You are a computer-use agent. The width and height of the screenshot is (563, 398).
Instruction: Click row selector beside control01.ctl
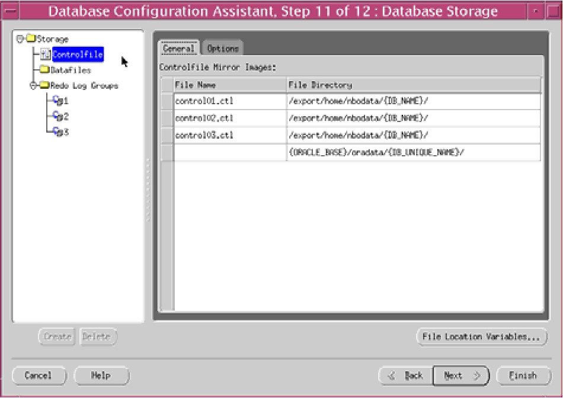[x=167, y=101]
